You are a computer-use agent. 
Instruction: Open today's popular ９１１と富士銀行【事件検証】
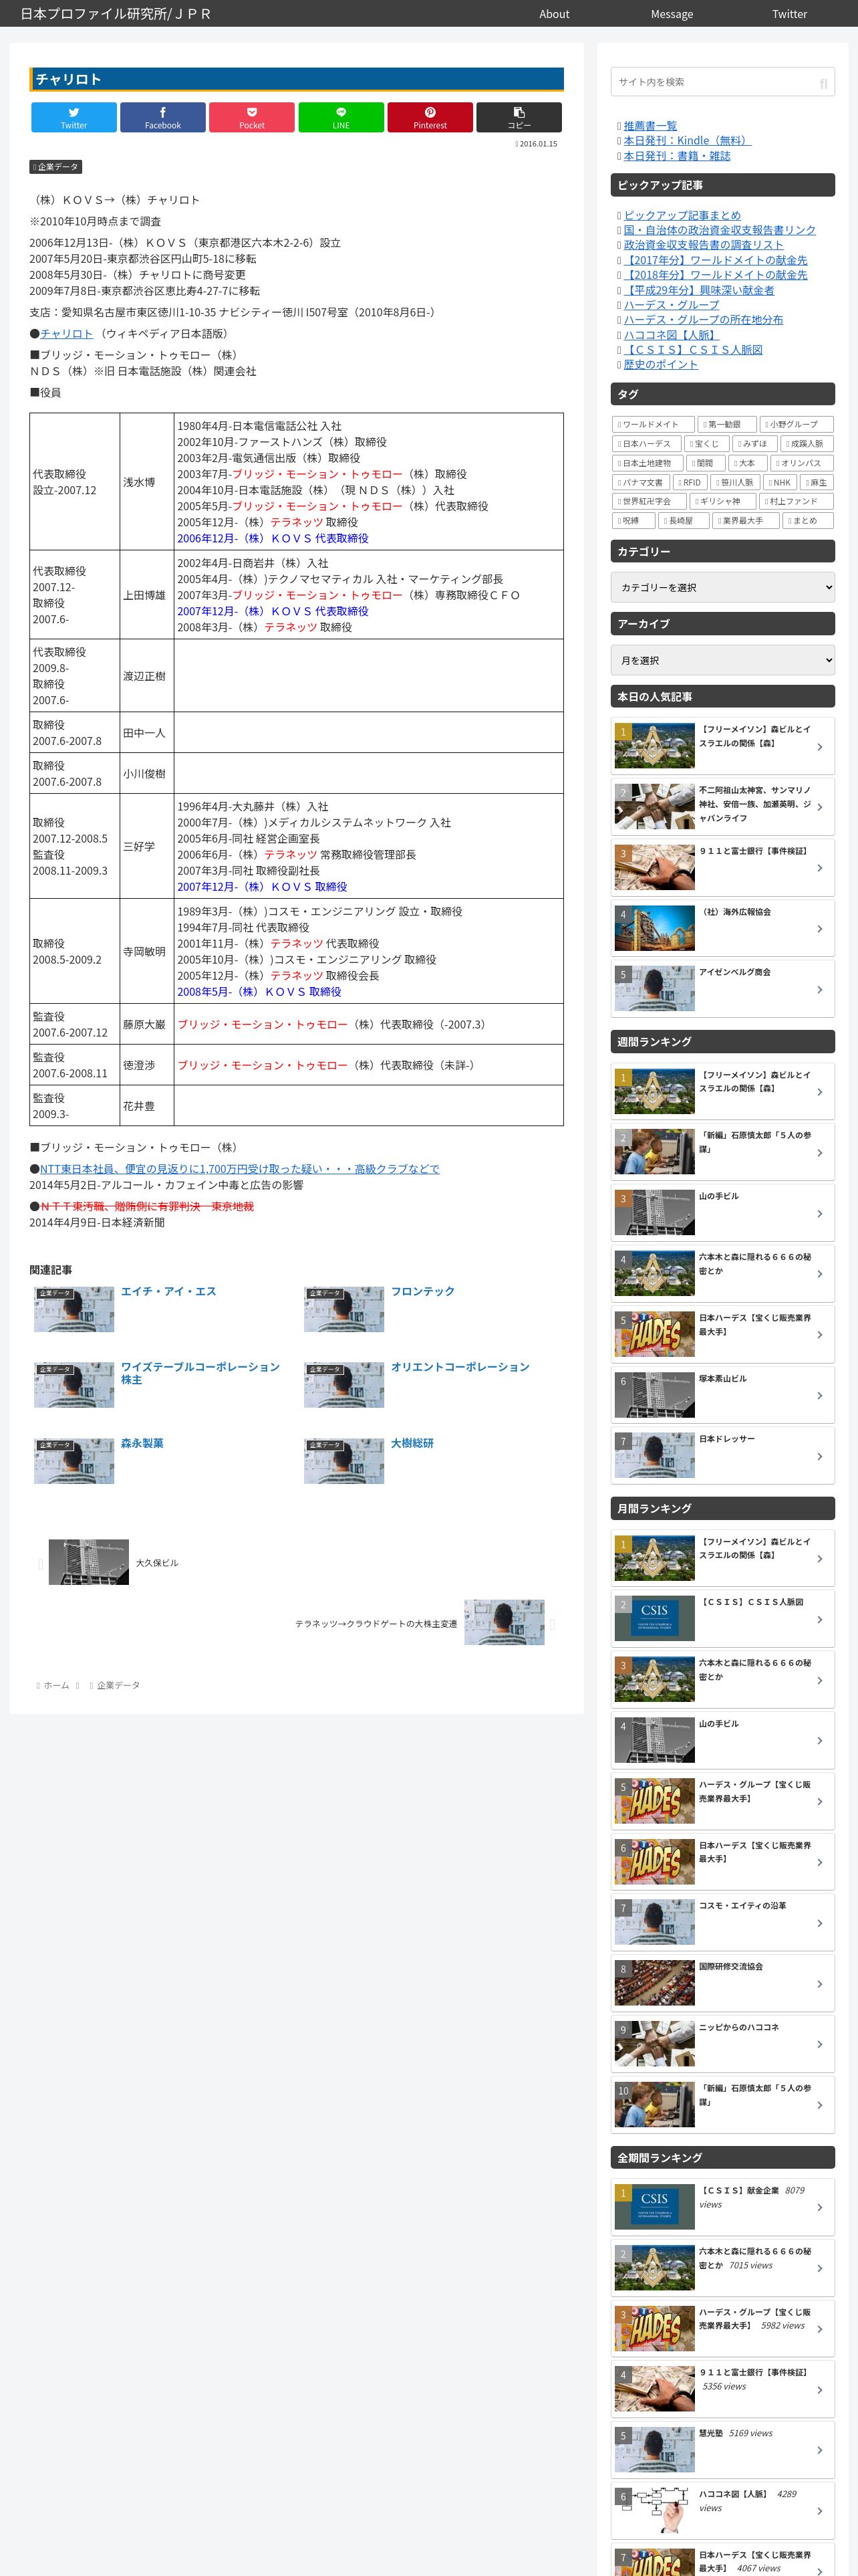(722, 868)
